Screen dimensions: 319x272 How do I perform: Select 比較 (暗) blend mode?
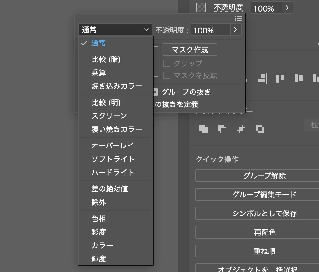[116, 59]
